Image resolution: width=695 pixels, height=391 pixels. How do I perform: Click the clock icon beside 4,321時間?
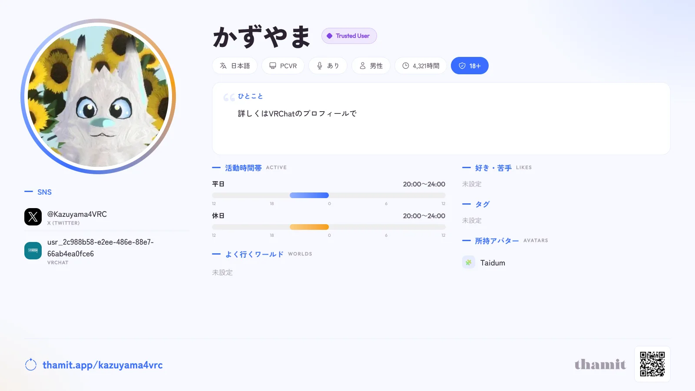(x=406, y=66)
